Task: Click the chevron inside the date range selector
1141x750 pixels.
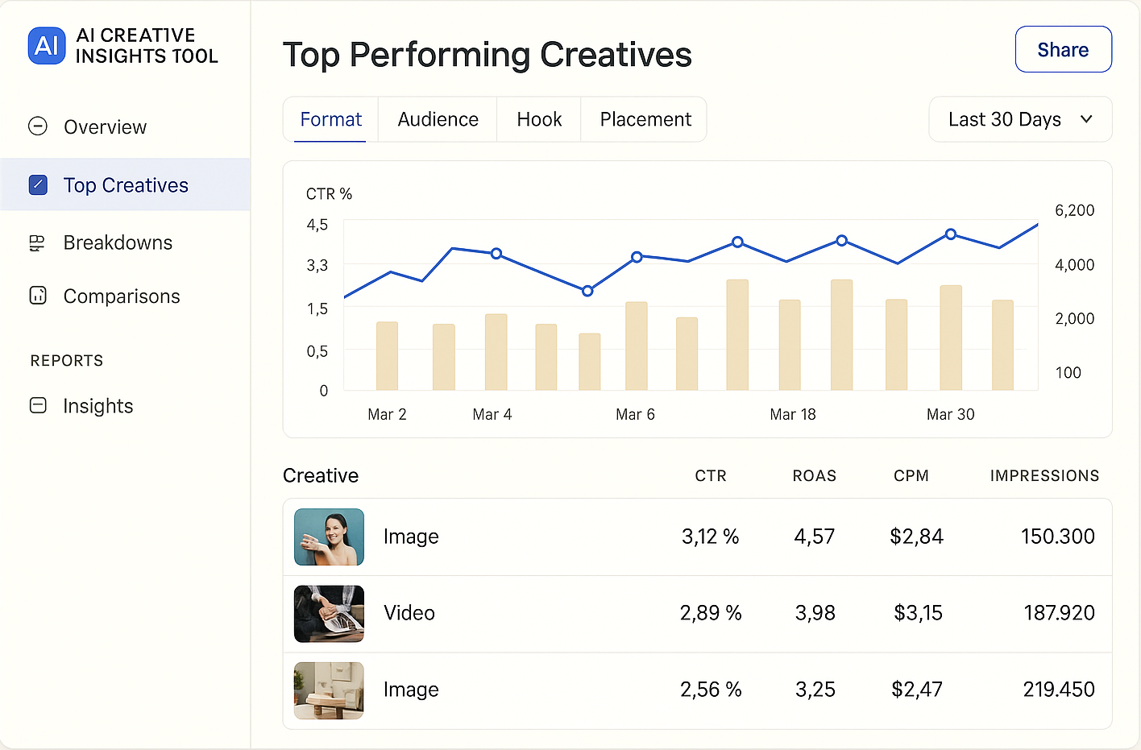Action: (x=1087, y=119)
